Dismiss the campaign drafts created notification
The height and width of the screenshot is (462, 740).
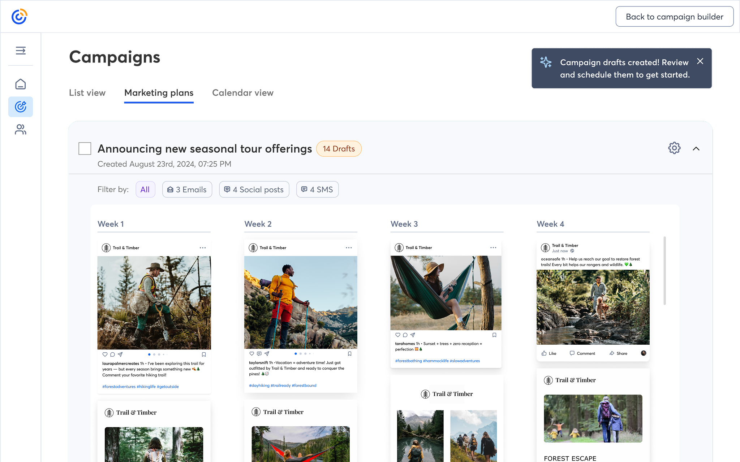click(x=700, y=61)
